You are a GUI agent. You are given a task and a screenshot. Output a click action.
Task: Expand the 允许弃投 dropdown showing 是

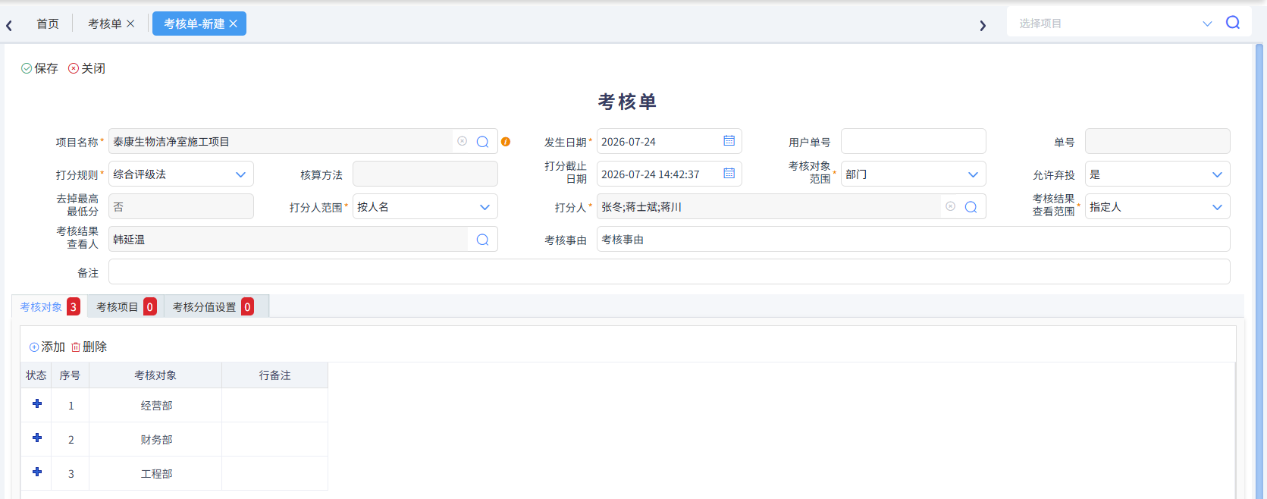click(x=1217, y=174)
